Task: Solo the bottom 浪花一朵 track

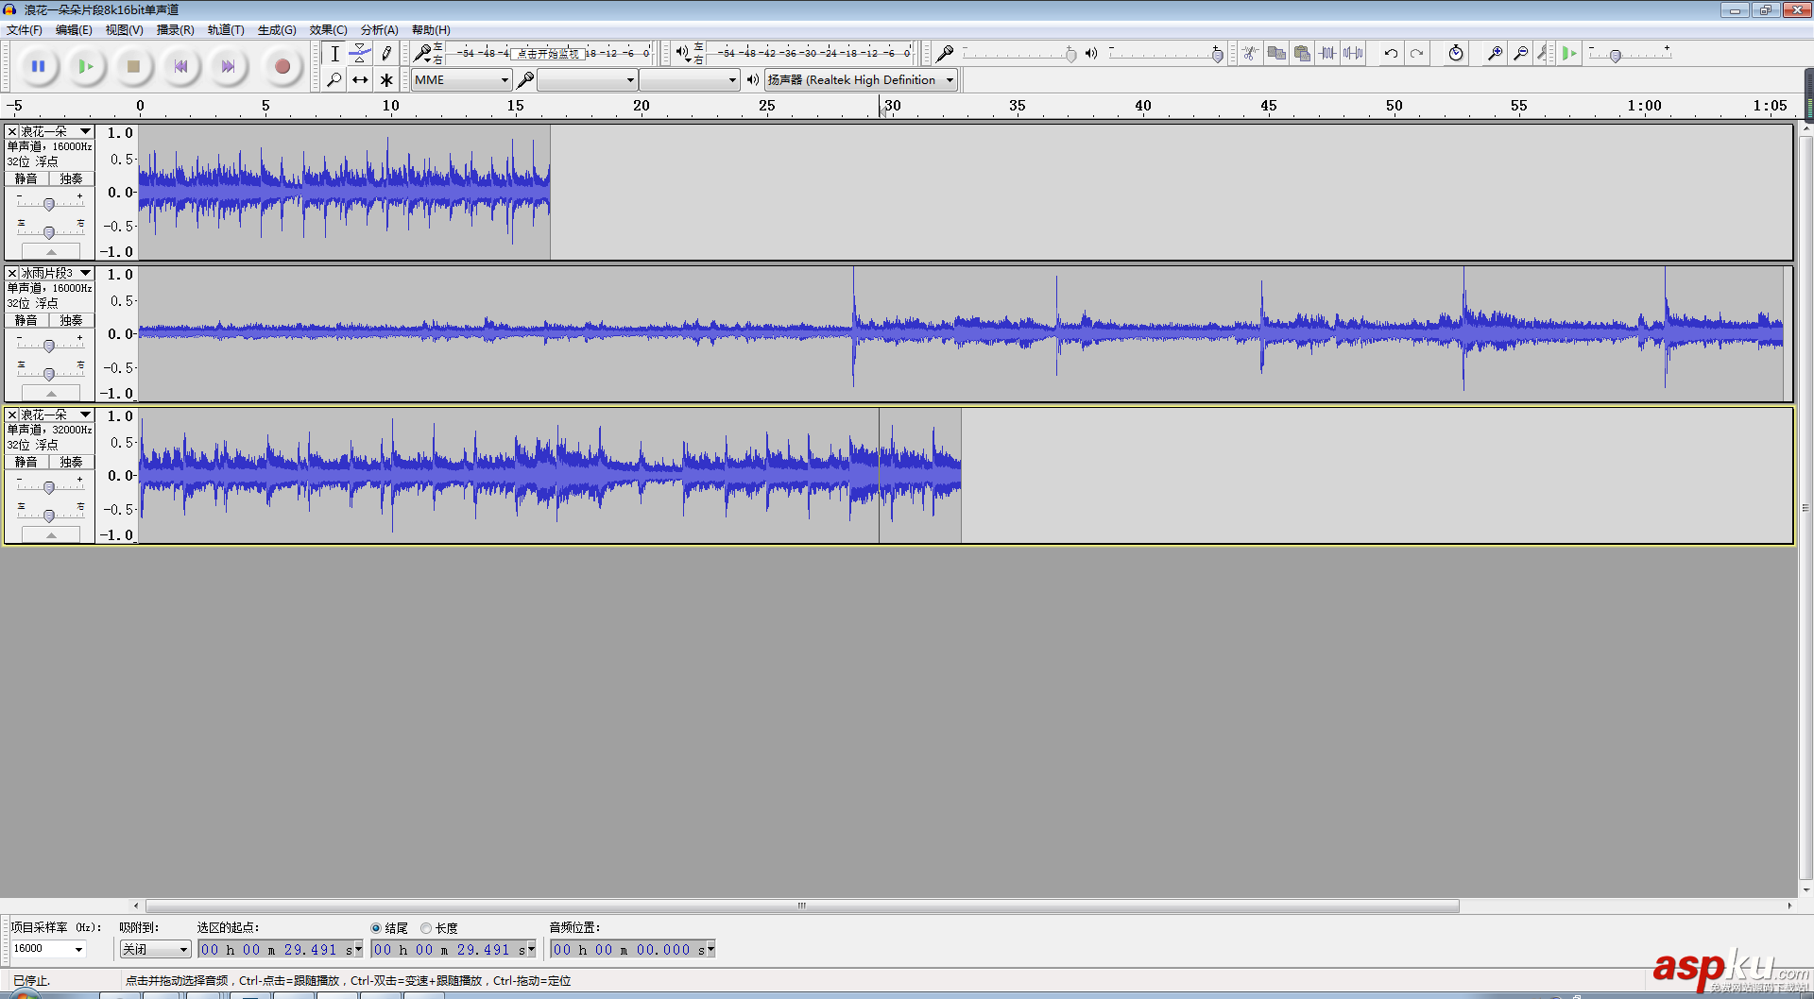Action: (71, 462)
